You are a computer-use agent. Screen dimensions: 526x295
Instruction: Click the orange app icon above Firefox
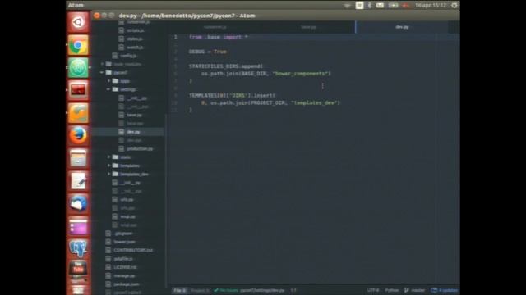78,113
